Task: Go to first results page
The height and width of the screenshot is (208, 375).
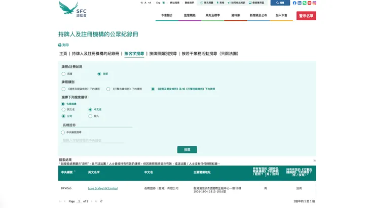Action: pos(60,201)
